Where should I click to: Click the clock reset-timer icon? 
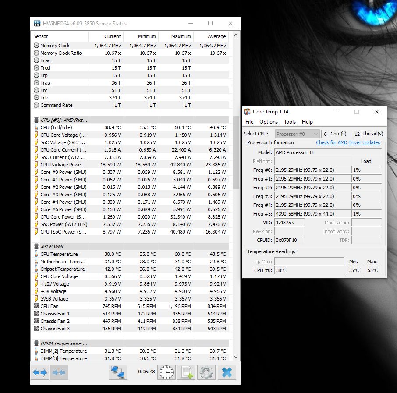pos(167,372)
